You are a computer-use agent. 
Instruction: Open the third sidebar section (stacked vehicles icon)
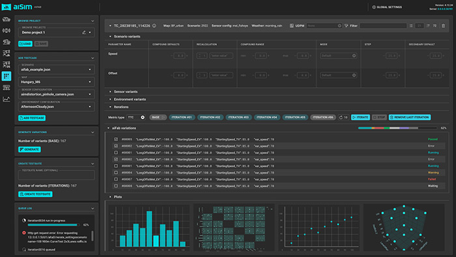tap(7, 42)
